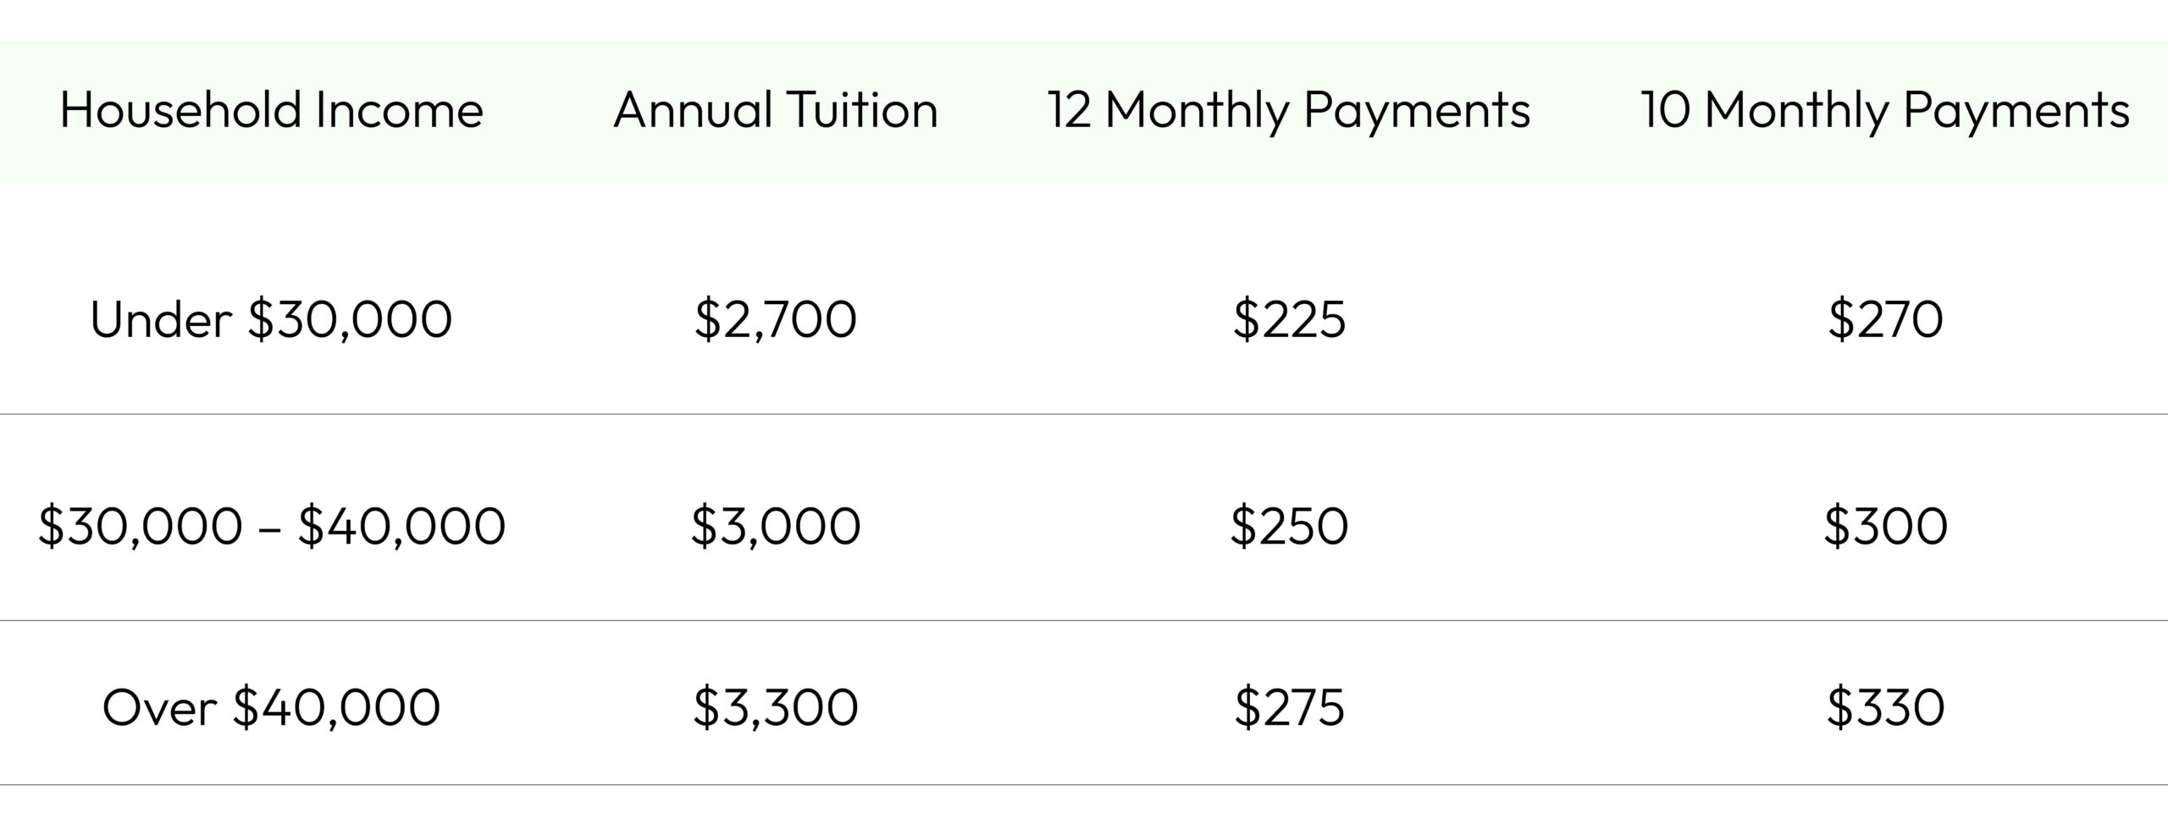Click the divider line below $30,000 – $40,000 row
Screen dimensions: 2168x824
(1084, 620)
